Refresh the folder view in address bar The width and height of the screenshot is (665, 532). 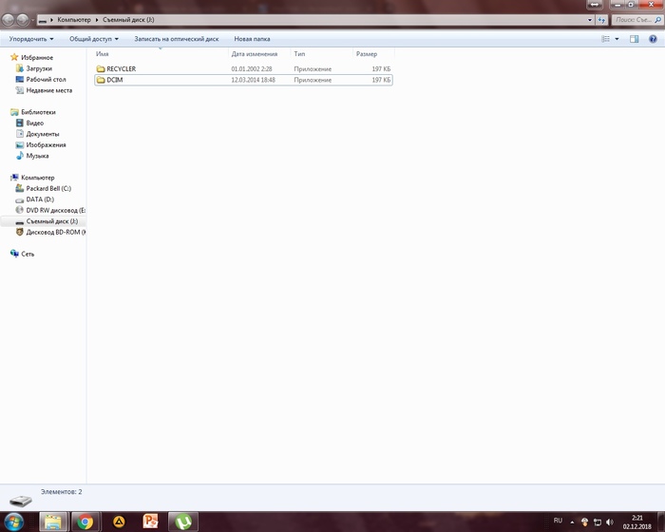pyautogui.click(x=601, y=20)
